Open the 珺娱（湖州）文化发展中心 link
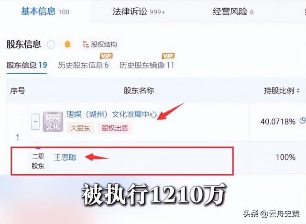 click(x=111, y=114)
